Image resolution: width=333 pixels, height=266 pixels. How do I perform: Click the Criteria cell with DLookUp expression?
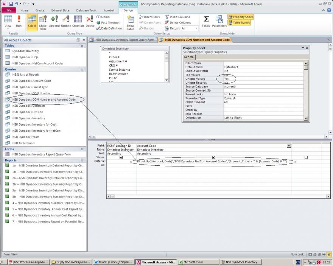click(x=213, y=161)
